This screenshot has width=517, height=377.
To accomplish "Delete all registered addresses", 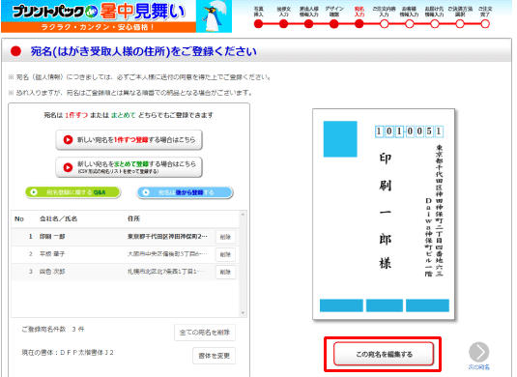I will 205,333.
